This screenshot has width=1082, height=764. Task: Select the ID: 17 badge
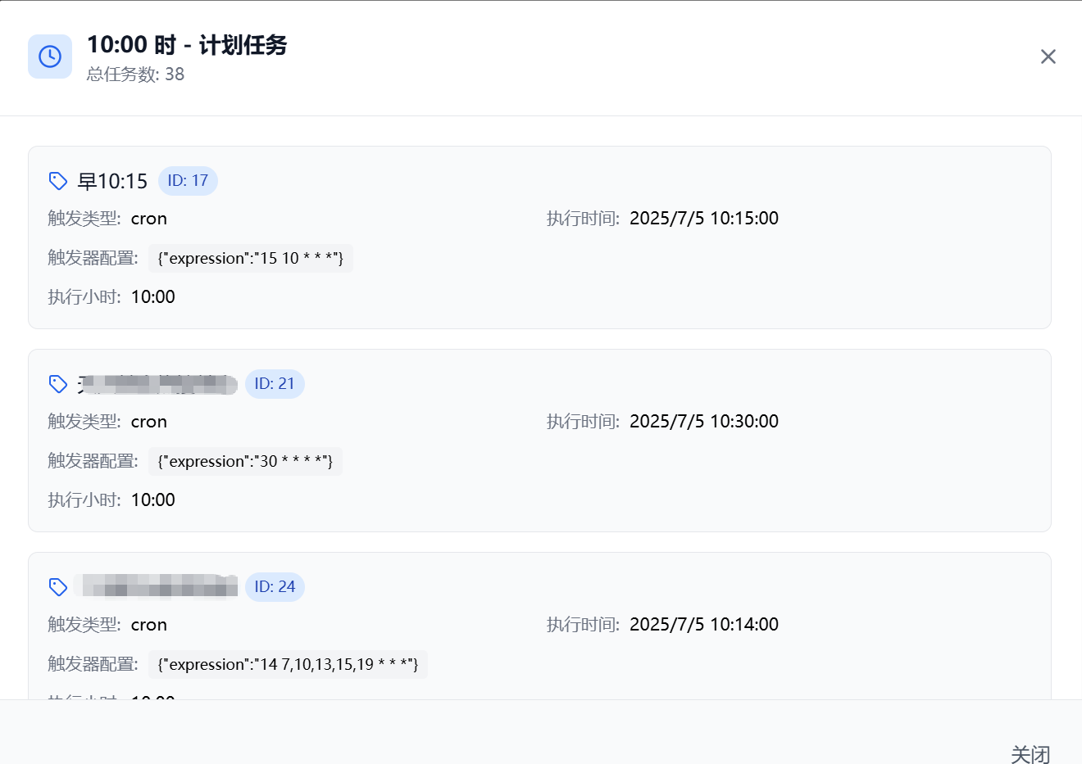coord(188,181)
